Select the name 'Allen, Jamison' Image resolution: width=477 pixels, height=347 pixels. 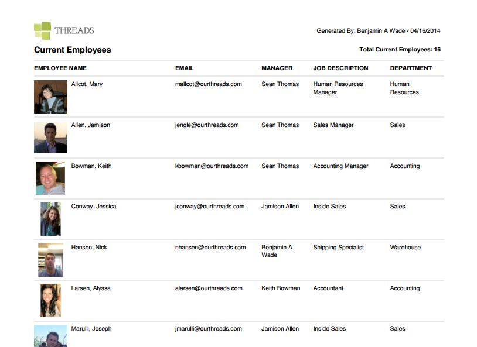point(91,125)
